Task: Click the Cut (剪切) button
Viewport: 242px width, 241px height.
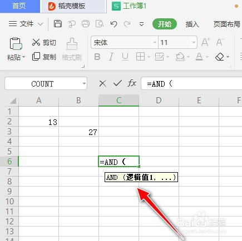Action: point(44,42)
